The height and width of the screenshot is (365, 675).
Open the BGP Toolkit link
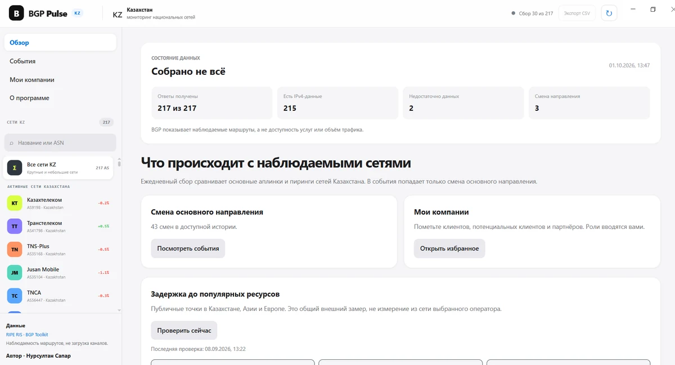[37, 335]
